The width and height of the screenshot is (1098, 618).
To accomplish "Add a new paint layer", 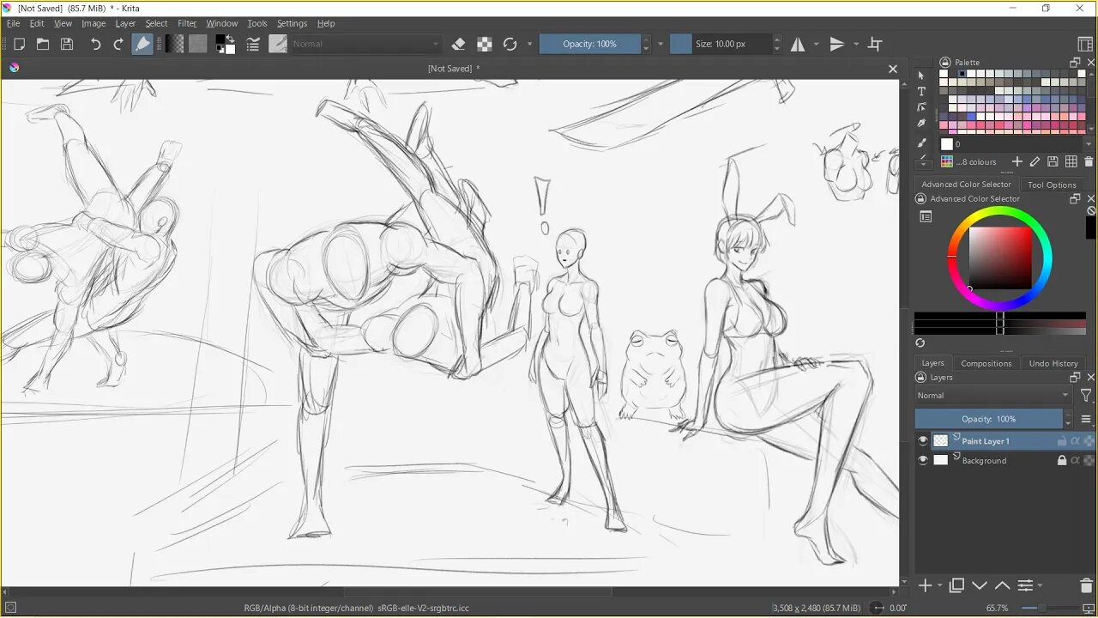I will point(925,586).
